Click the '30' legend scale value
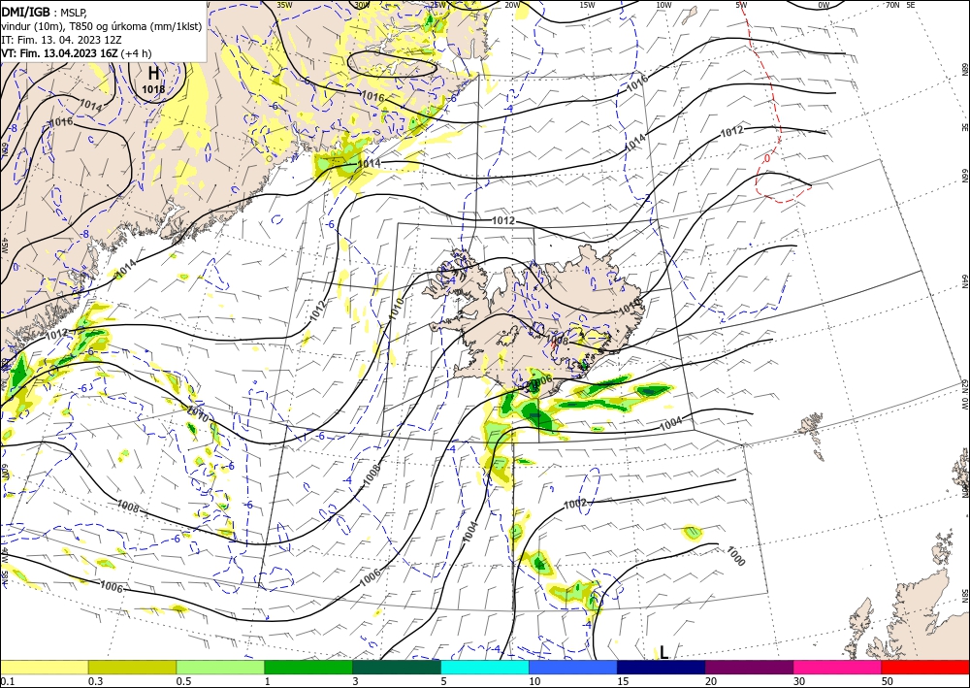The image size is (970, 688). (800, 681)
